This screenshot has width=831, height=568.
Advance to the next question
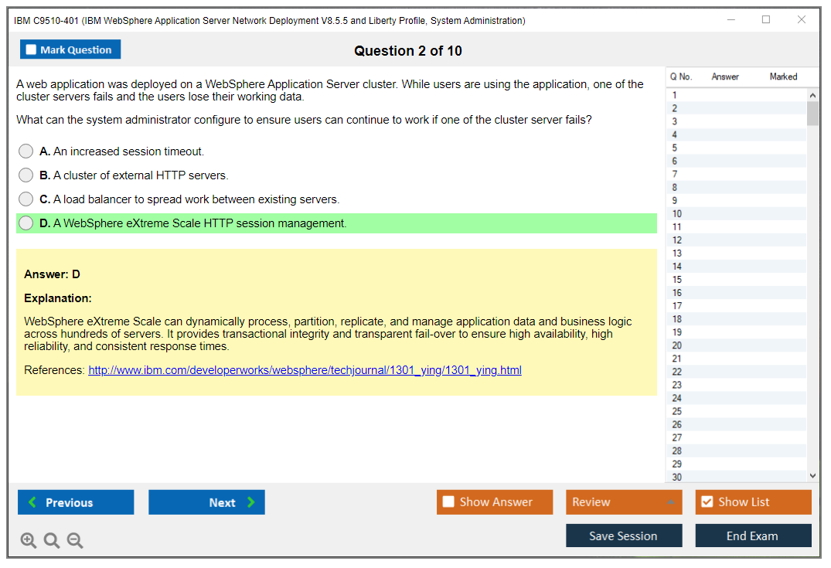pyautogui.click(x=206, y=502)
